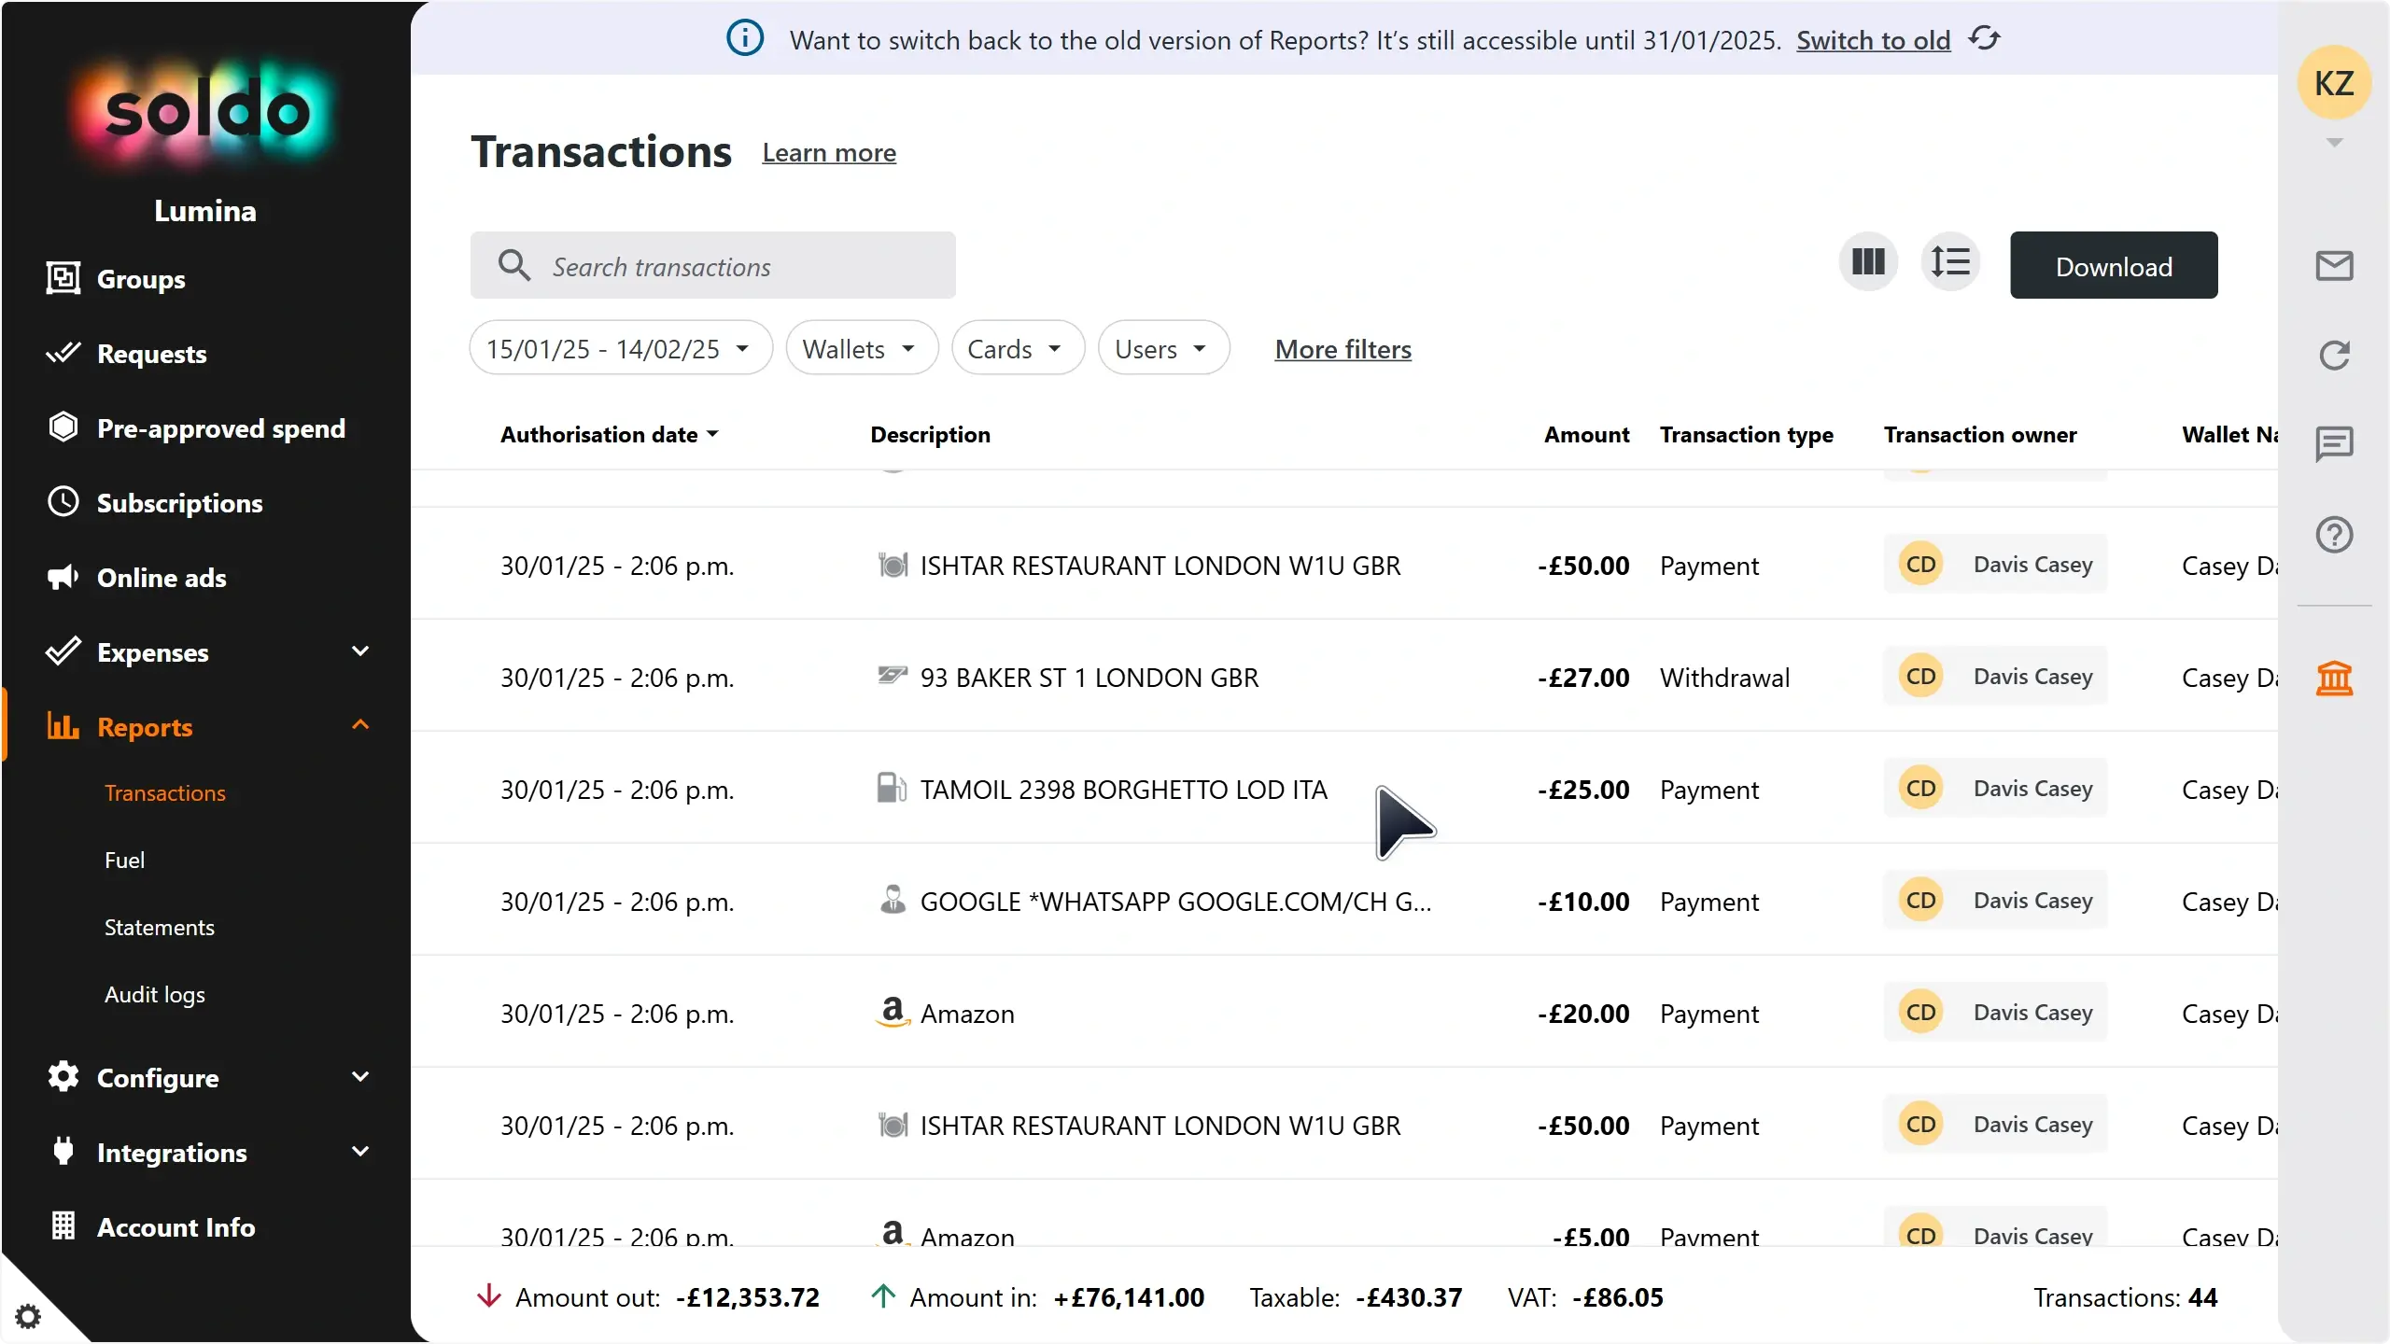
Task: Select the Transactions submenu item
Action: (x=164, y=792)
